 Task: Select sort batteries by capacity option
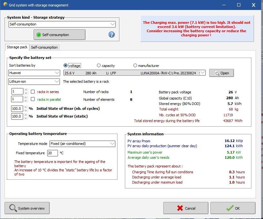(99, 65)
